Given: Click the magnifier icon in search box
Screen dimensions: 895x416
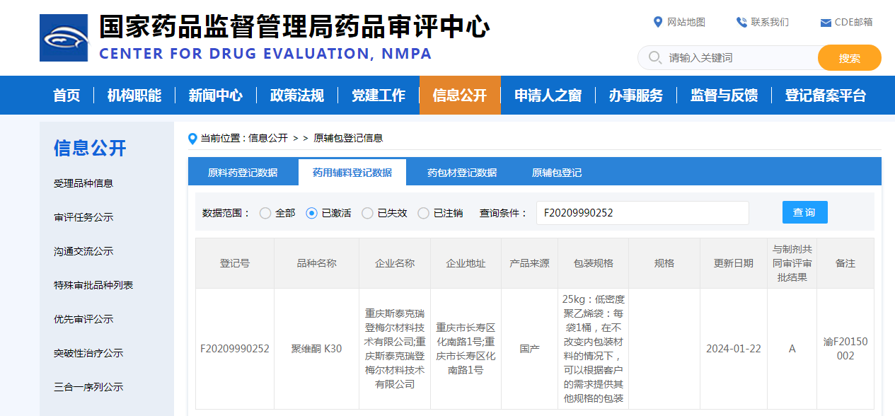Looking at the screenshot, I should pyautogui.click(x=655, y=57).
